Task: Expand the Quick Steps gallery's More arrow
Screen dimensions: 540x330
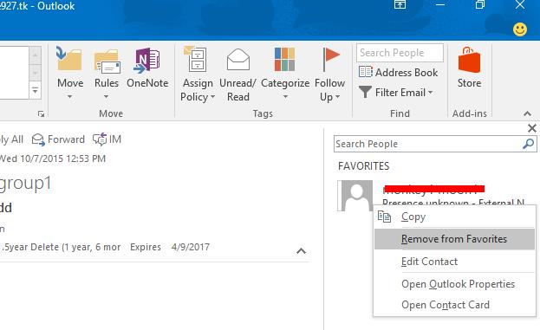Action: (36, 91)
